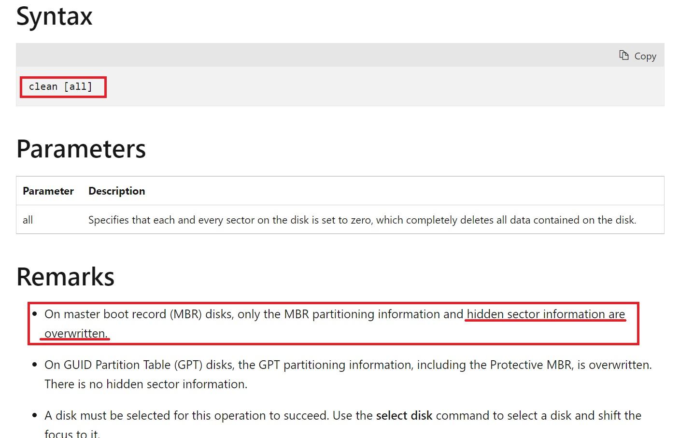This screenshot has width=694, height=438.
Task: Click the Syntax heading
Action: tap(54, 16)
